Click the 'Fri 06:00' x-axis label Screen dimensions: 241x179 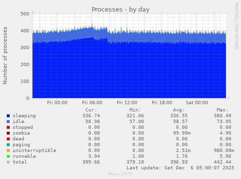point(92,103)
